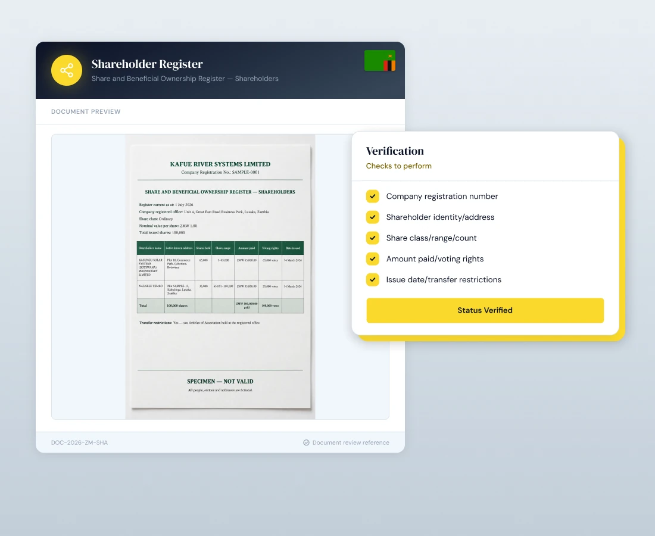
Task: Click the fictional people and addresses disclaimer
Action: 220,390
